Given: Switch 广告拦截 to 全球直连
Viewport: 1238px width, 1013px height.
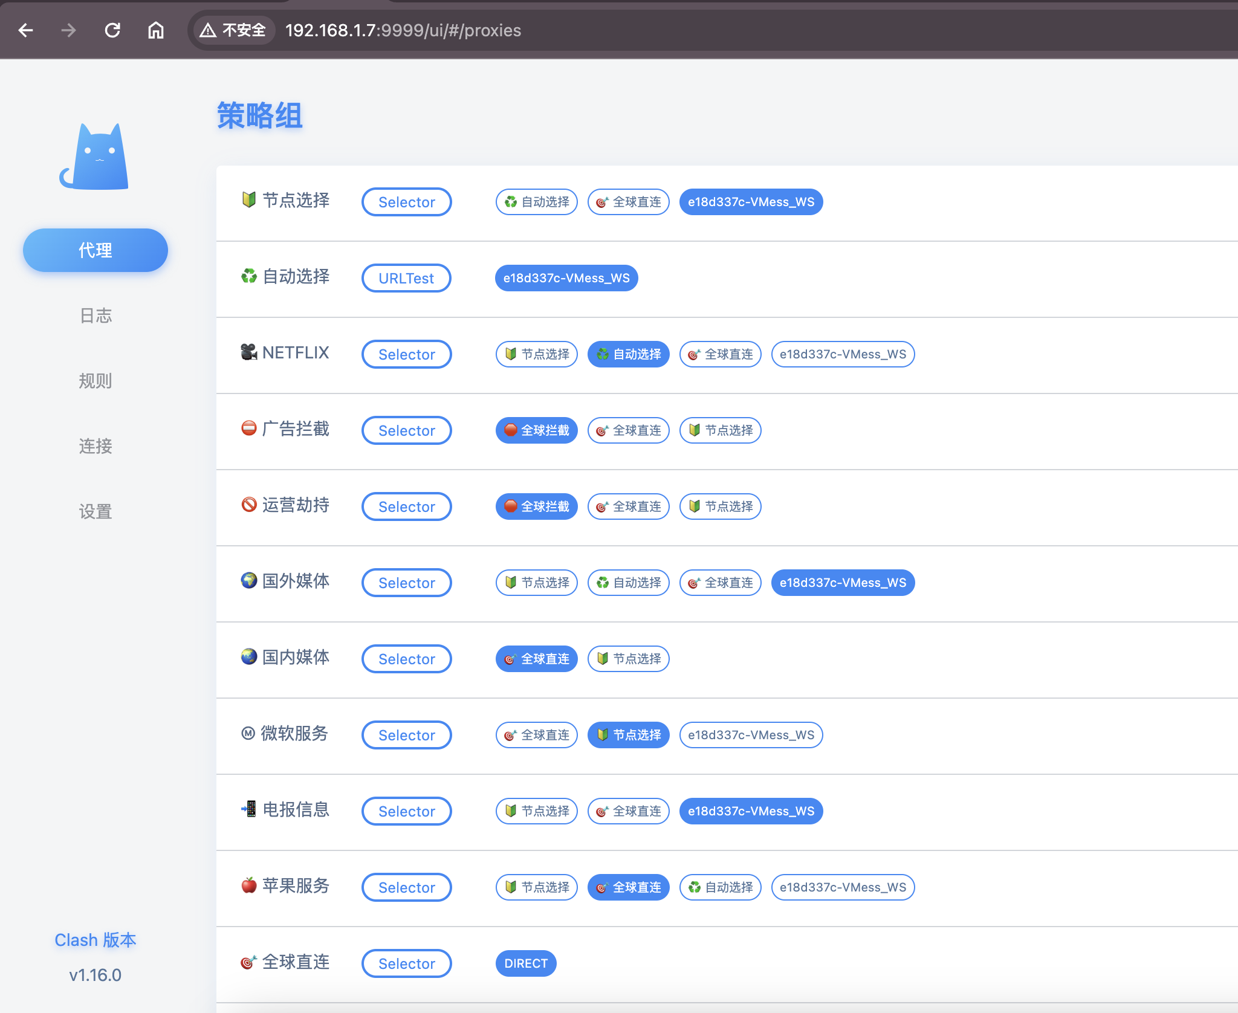Looking at the screenshot, I should (x=628, y=430).
